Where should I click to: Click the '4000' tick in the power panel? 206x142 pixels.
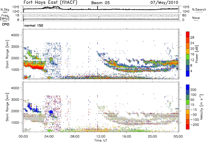15,35
